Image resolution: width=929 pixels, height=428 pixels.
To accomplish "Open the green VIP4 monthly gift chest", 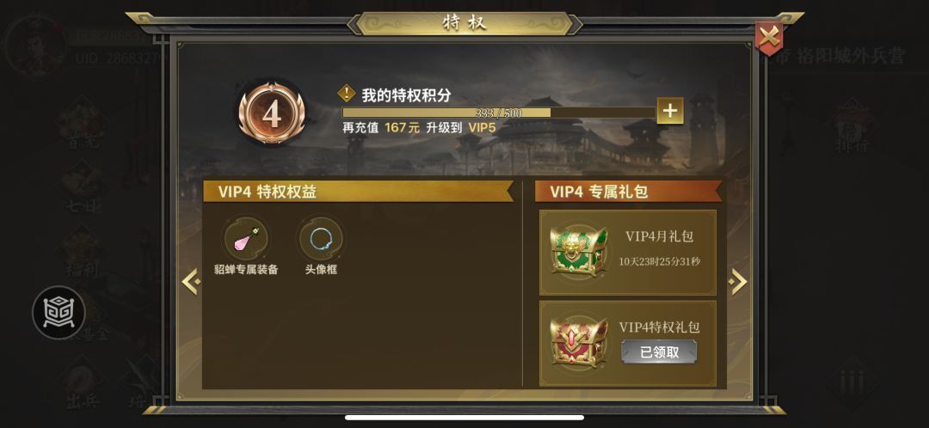I will click(x=579, y=251).
